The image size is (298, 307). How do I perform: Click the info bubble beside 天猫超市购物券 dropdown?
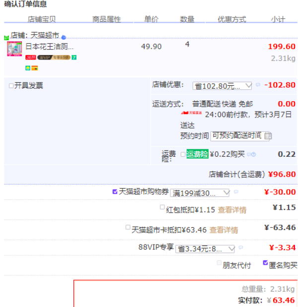[x=236, y=191]
